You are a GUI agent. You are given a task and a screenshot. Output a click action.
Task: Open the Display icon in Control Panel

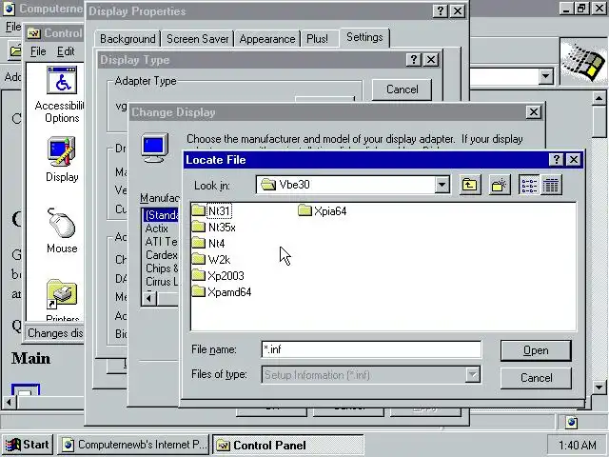pos(62,160)
